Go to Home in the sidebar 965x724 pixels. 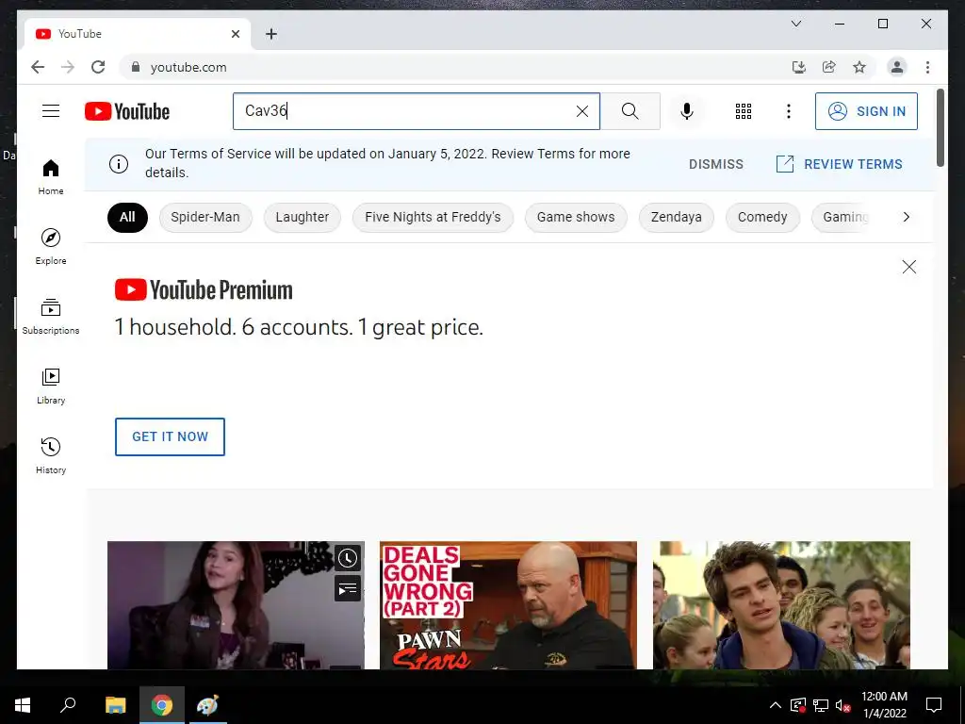[x=51, y=176]
